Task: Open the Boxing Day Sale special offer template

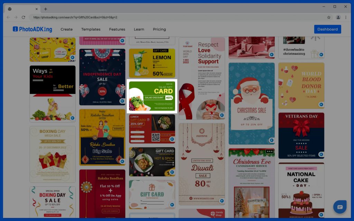Action: pos(53,202)
